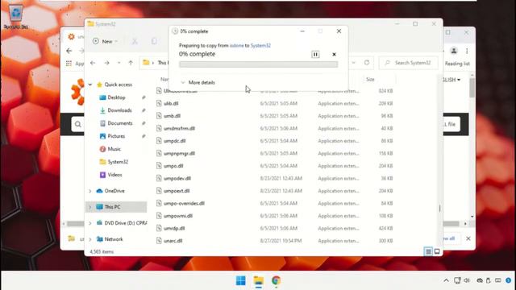Click Explorer's vertical scrollbar thumb

(439, 208)
